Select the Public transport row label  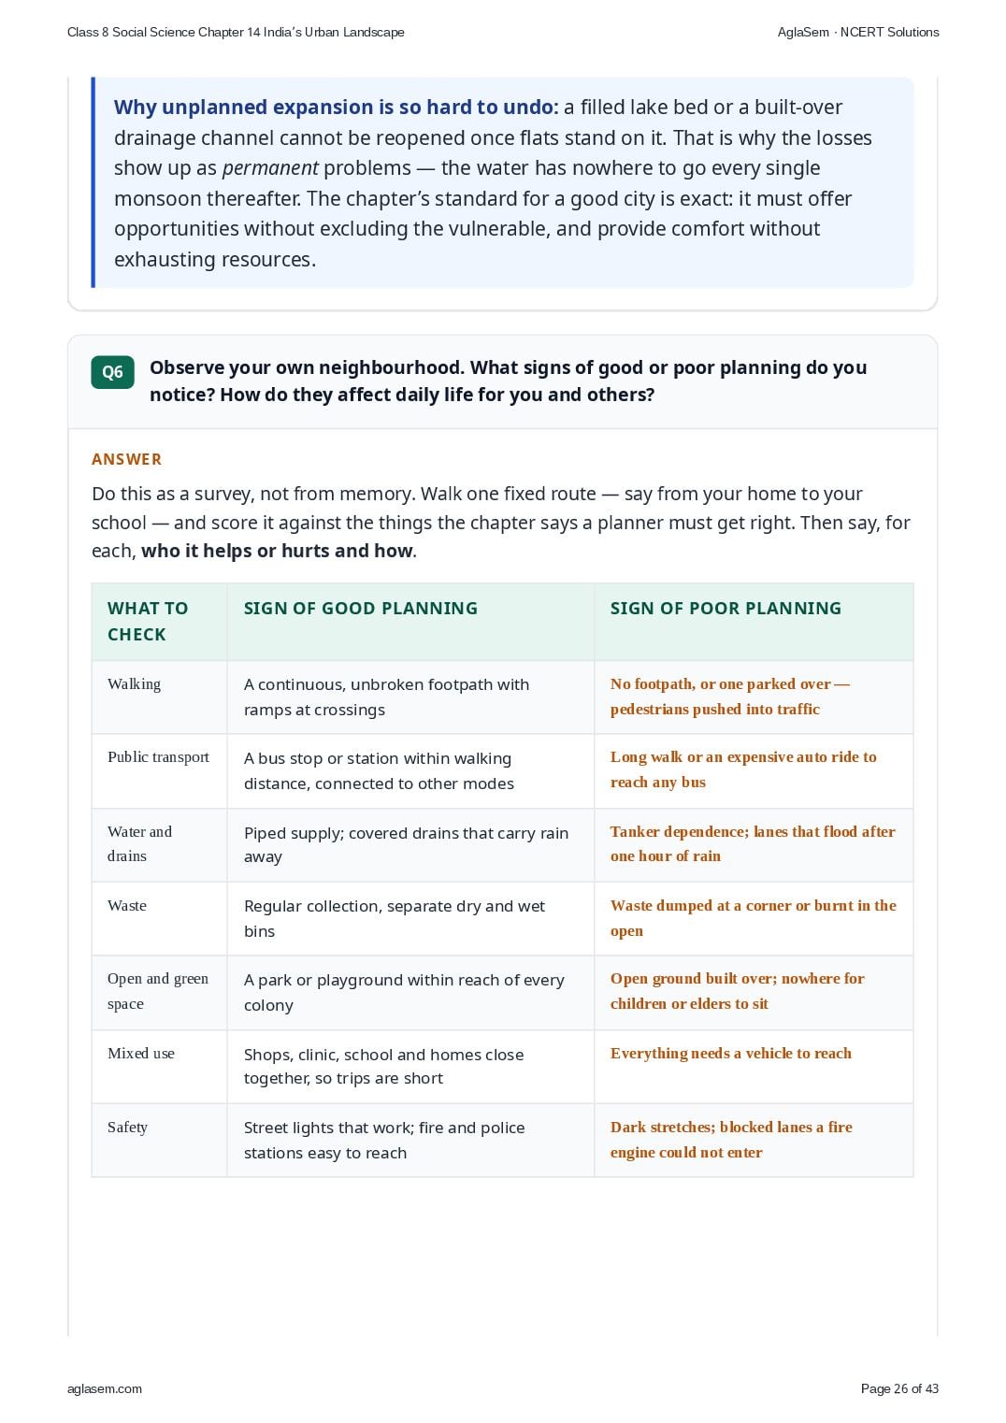click(158, 757)
